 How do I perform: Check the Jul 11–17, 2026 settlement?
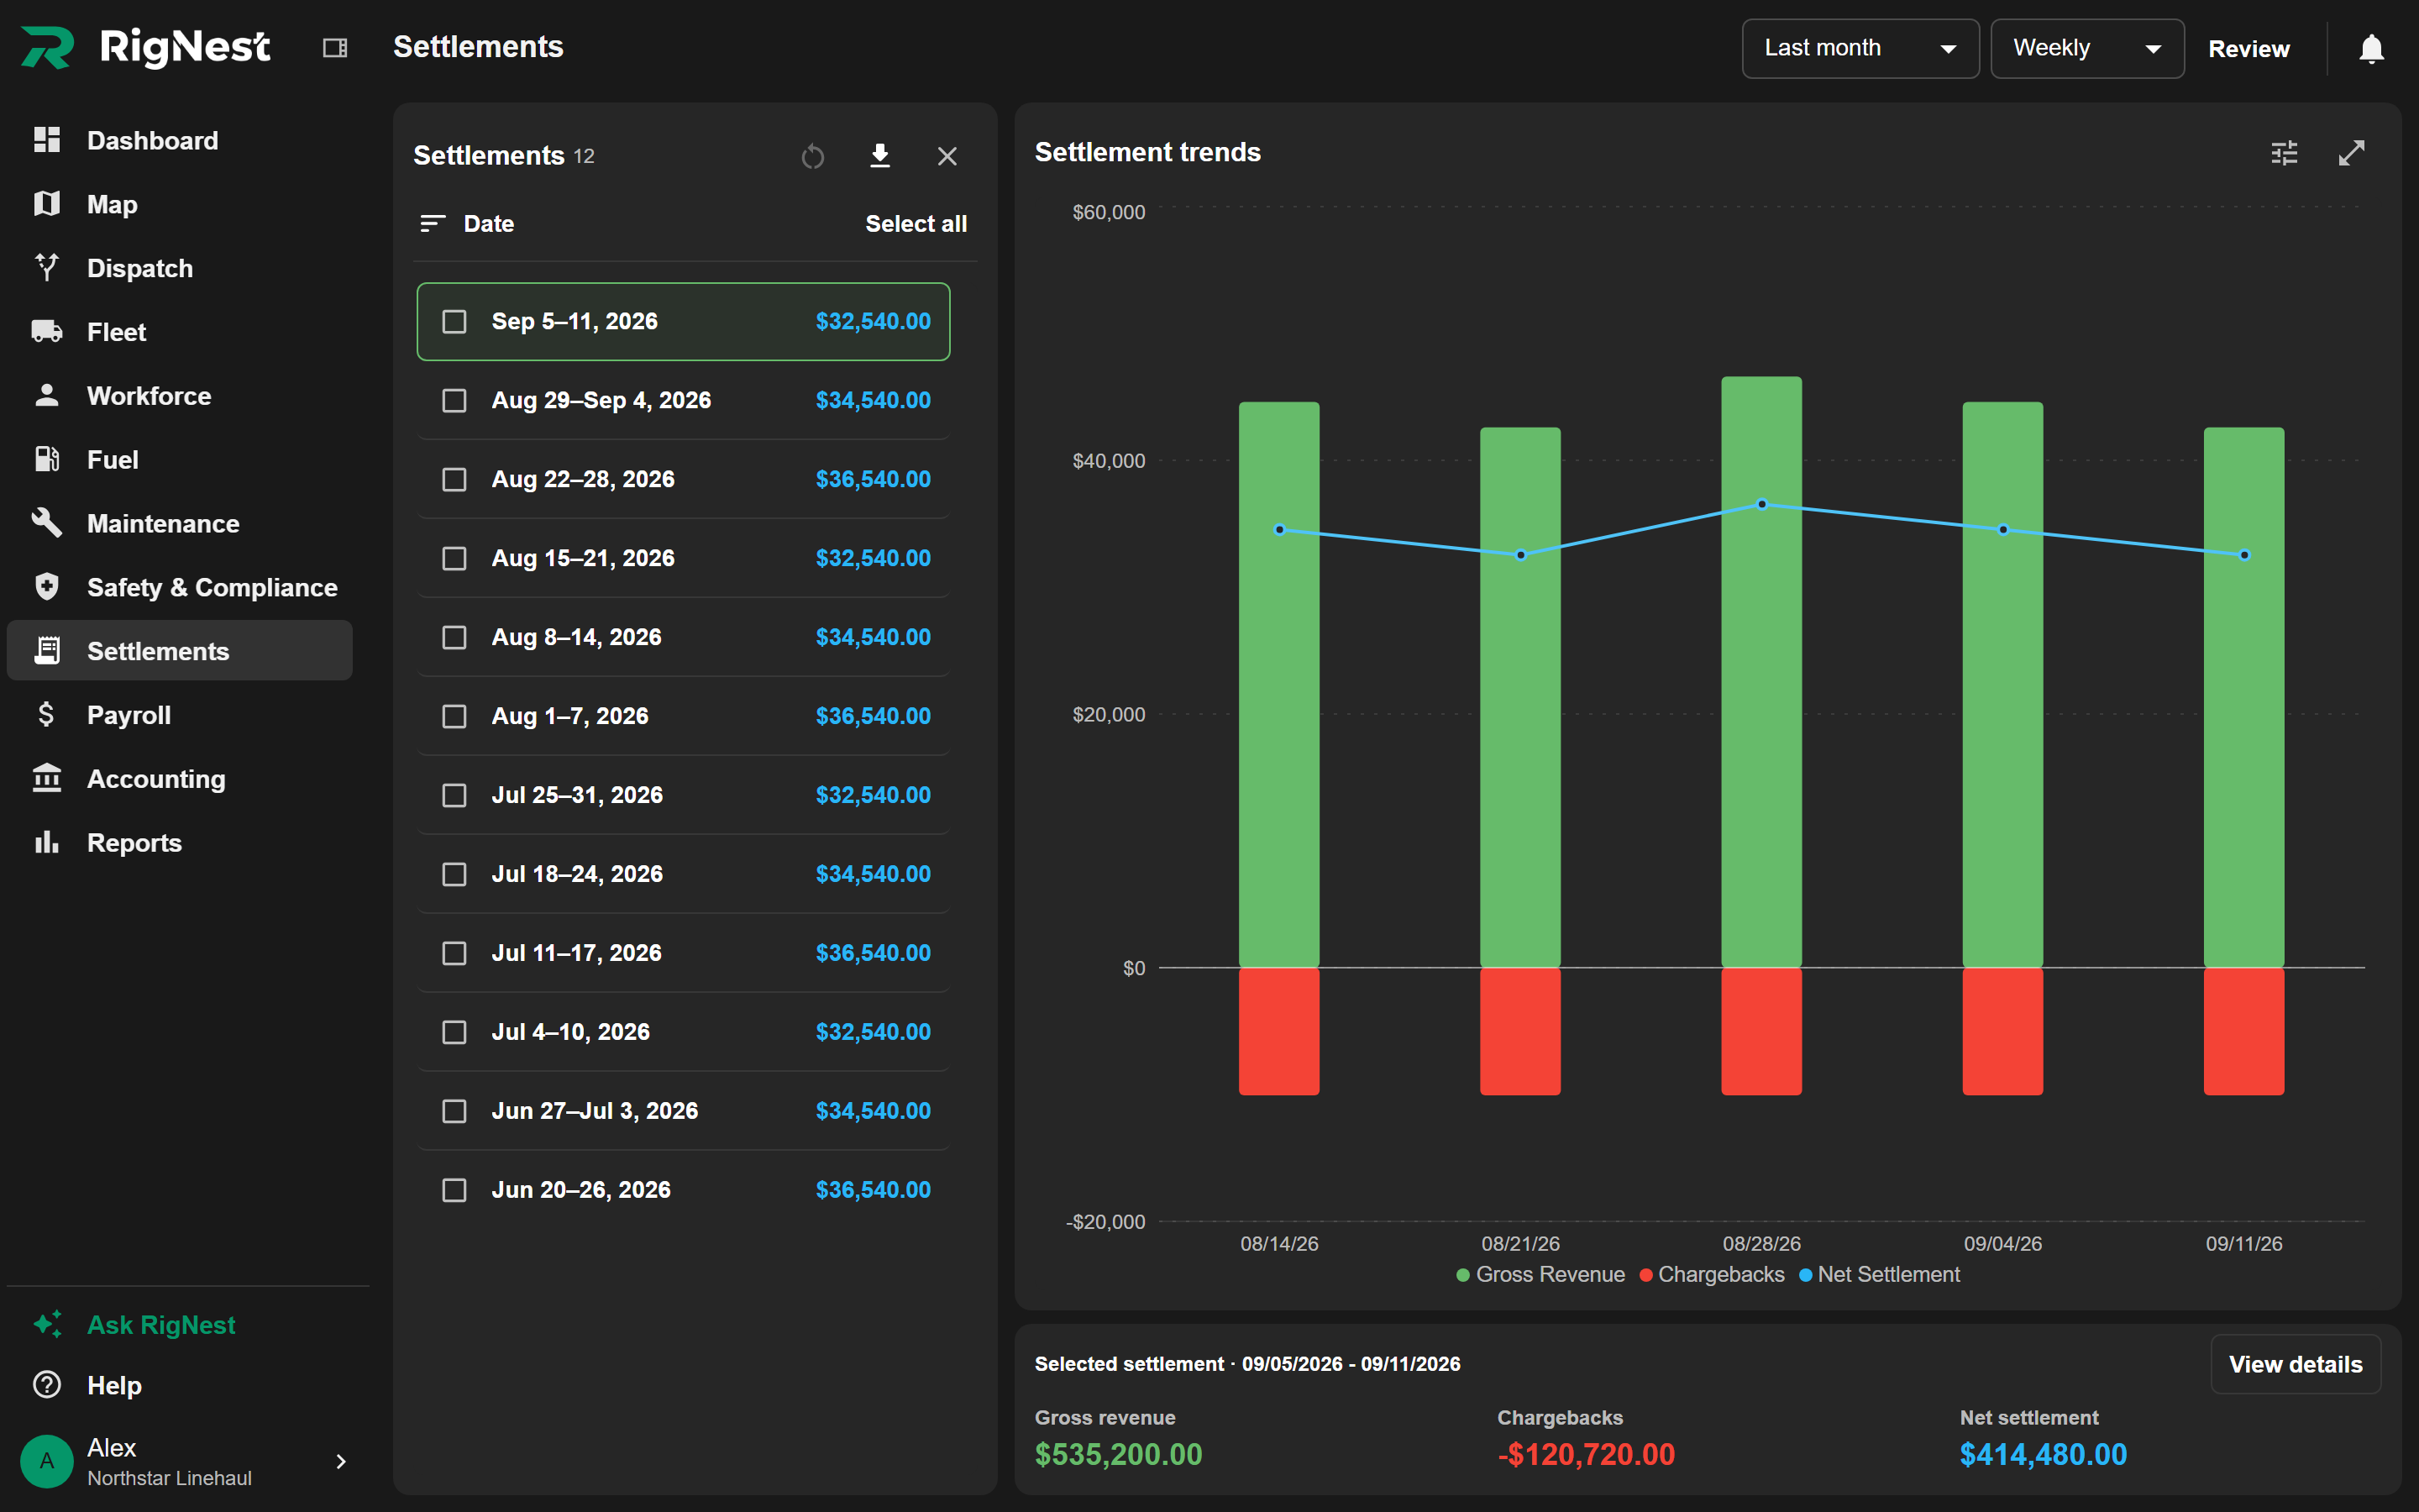click(454, 954)
